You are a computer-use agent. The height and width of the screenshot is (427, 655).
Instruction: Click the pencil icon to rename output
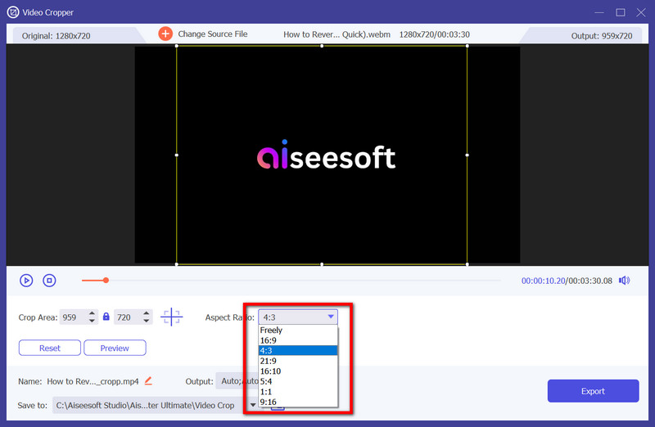coord(148,380)
